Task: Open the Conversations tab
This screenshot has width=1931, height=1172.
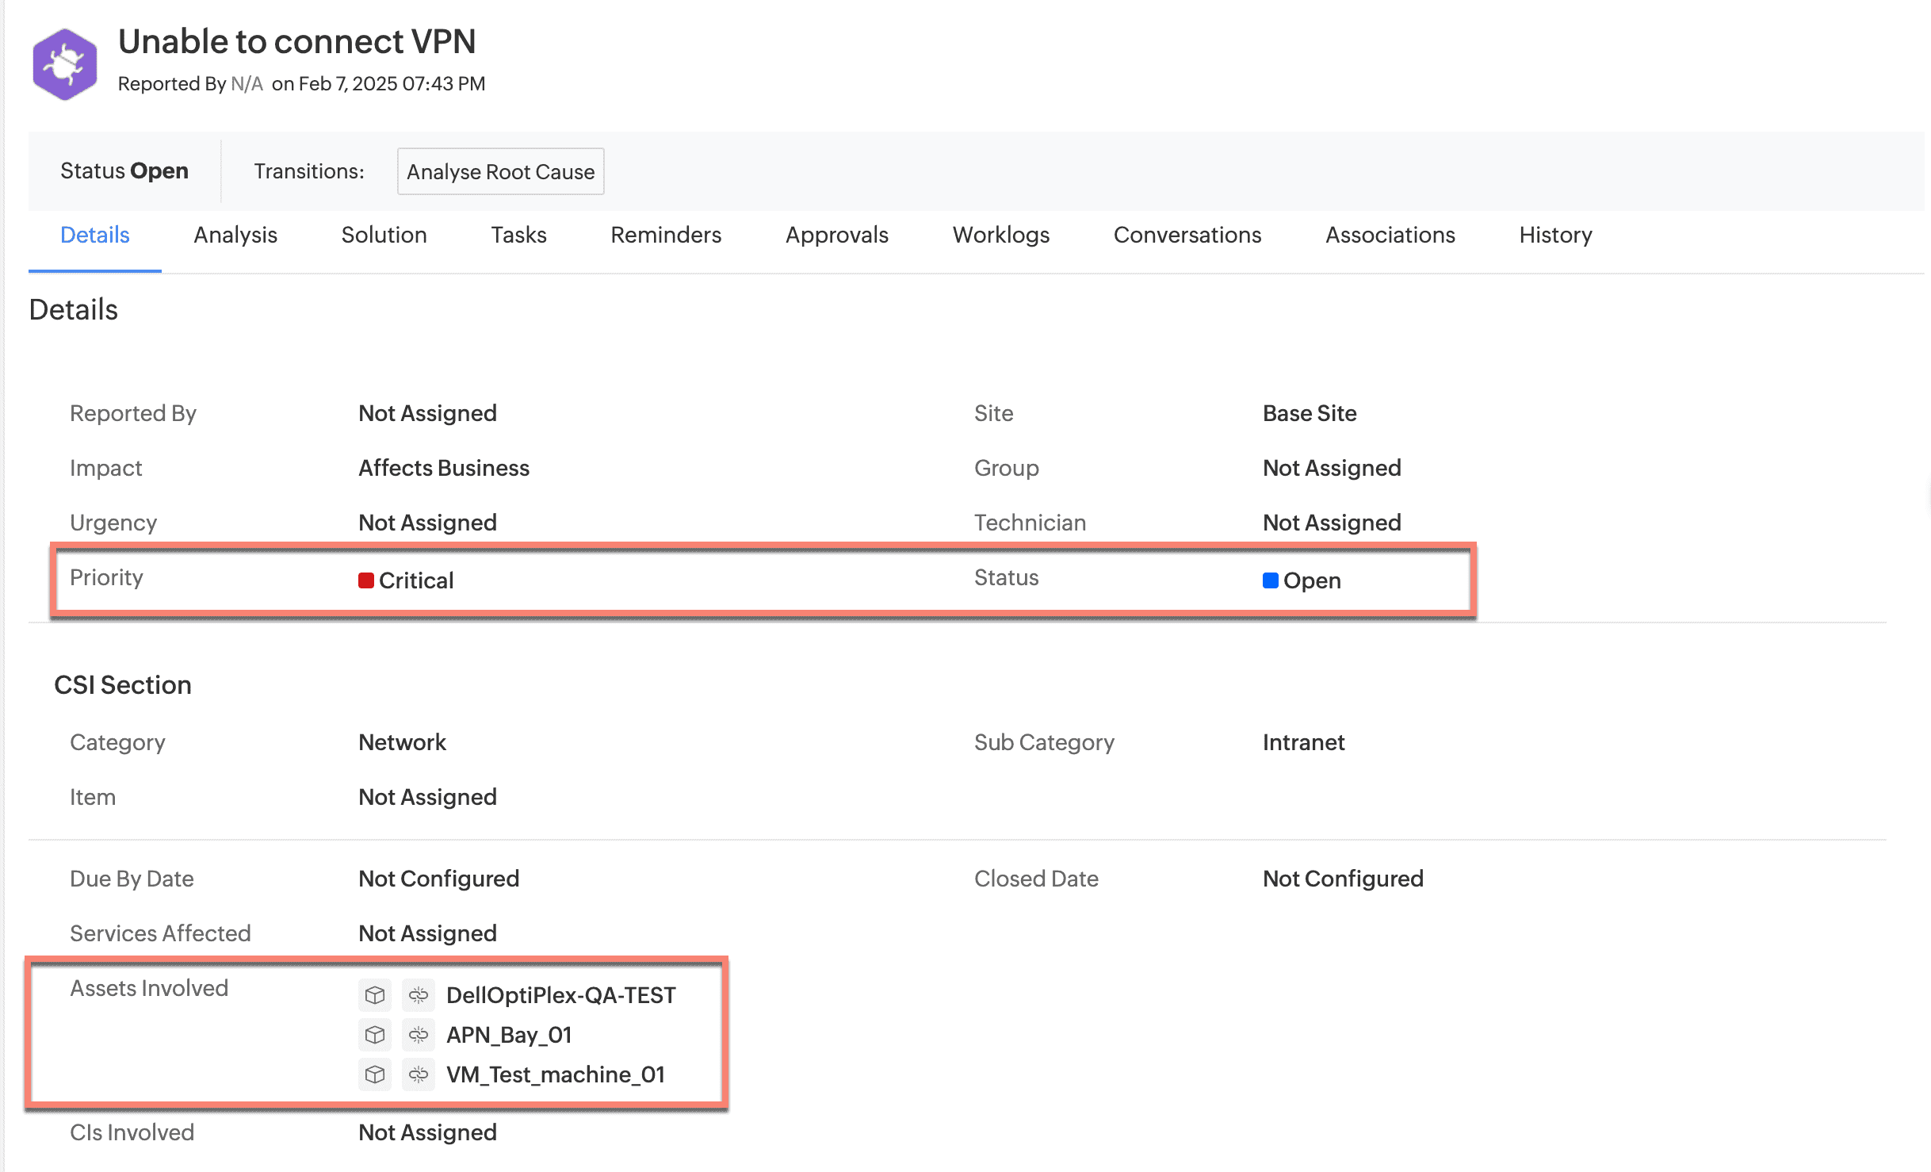Action: (1187, 235)
